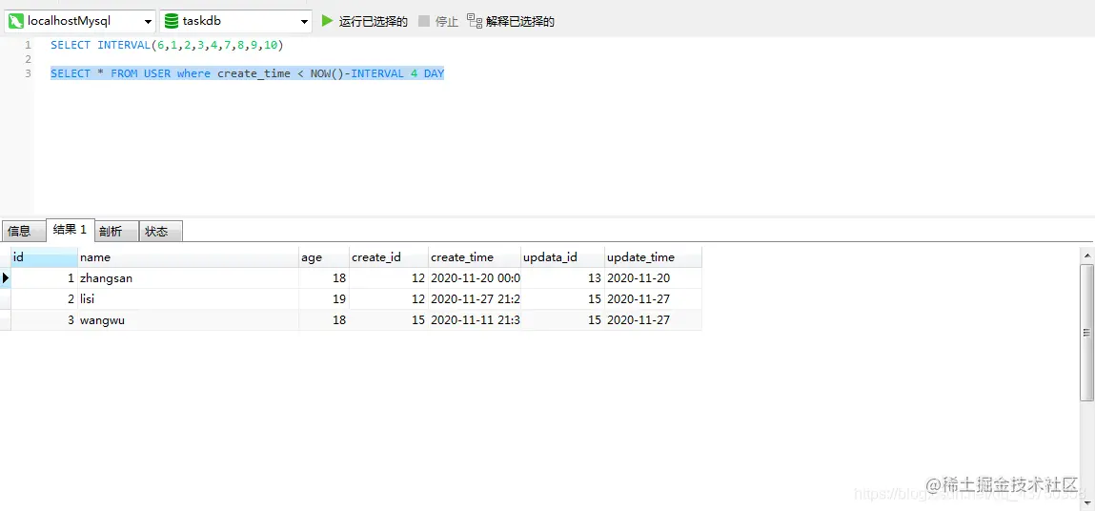
Task: Click the green run selected play icon
Action: [327, 21]
